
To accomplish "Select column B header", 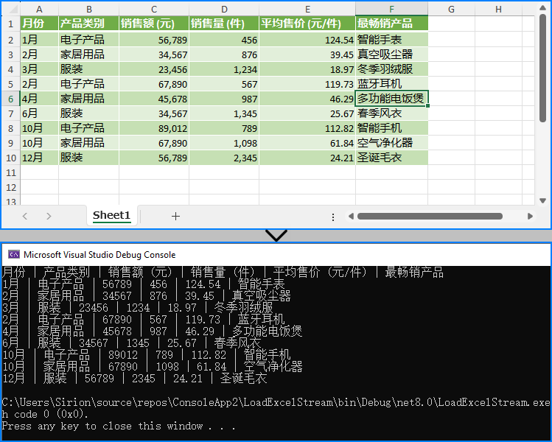I will [88, 9].
